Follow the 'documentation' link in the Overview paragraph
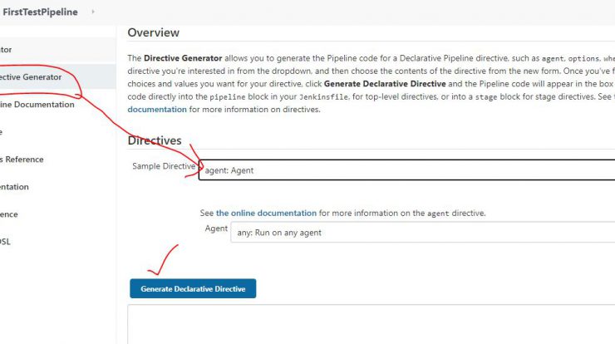615x344 pixels. point(157,110)
